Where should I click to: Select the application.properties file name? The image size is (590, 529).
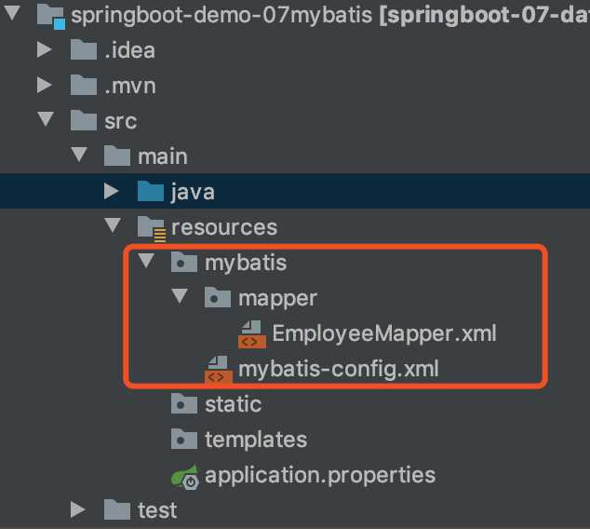coord(320,475)
